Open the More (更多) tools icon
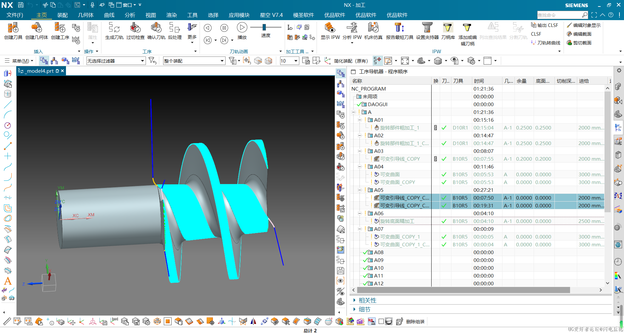This screenshot has height=333, width=624. pyautogui.click(x=192, y=27)
